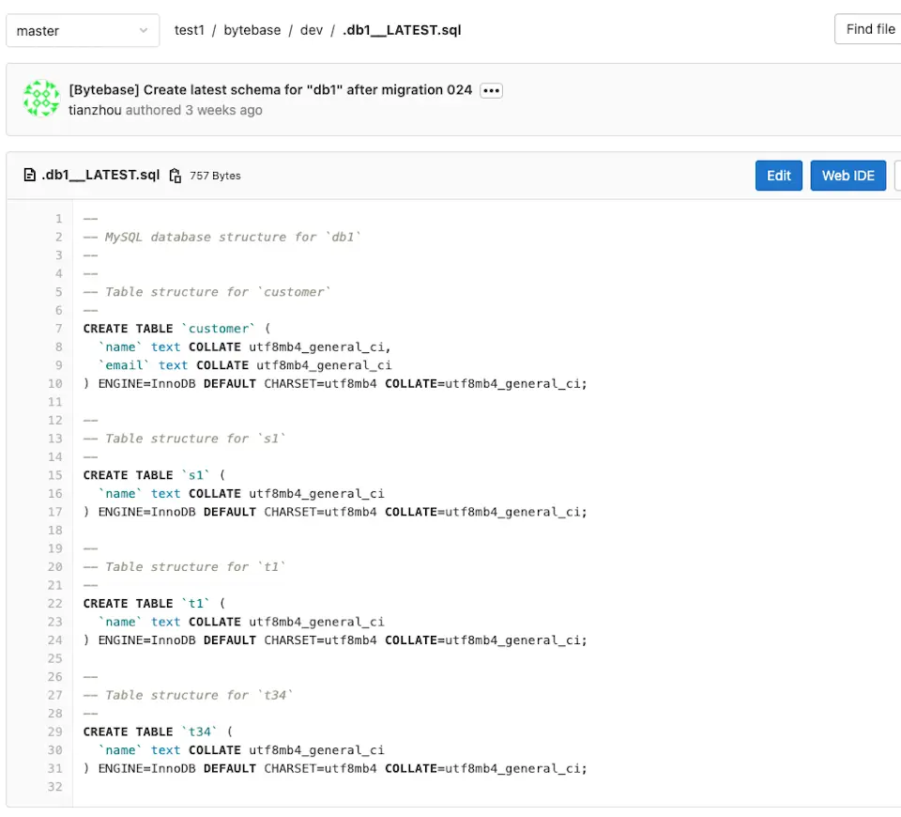Click the Find file button
901x817 pixels.
(869, 29)
